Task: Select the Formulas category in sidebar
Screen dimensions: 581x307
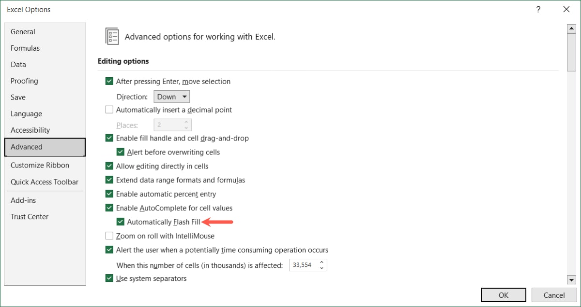Action: coord(25,48)
